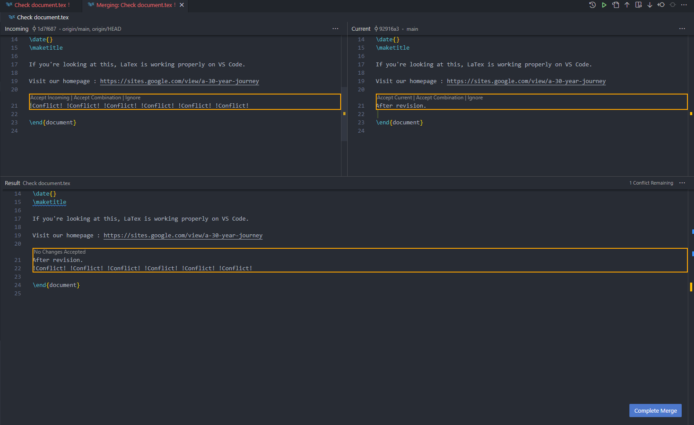This screenshot has height=425, width=694.
Task: Go to next conflict with down arrow
Action: tap(650, 5)
